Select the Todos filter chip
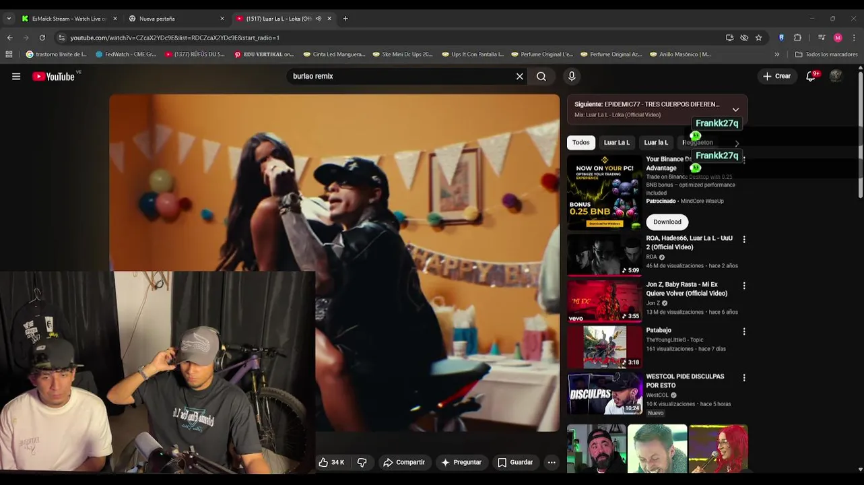 [581, 142]
